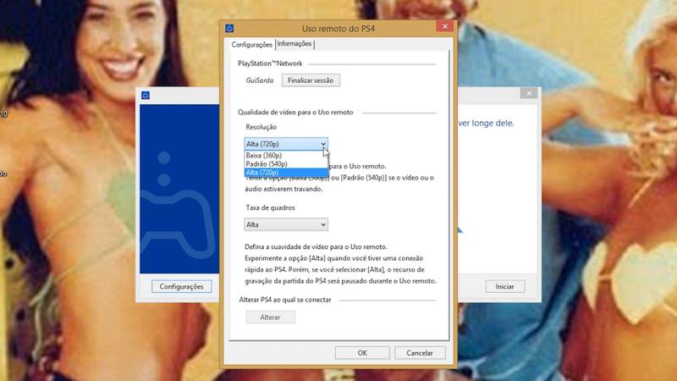The height and width of the screenshot is (381, 677).
Task: Open the Resolução dropdown showing Alta (720p)
Action: pos(286,144)
